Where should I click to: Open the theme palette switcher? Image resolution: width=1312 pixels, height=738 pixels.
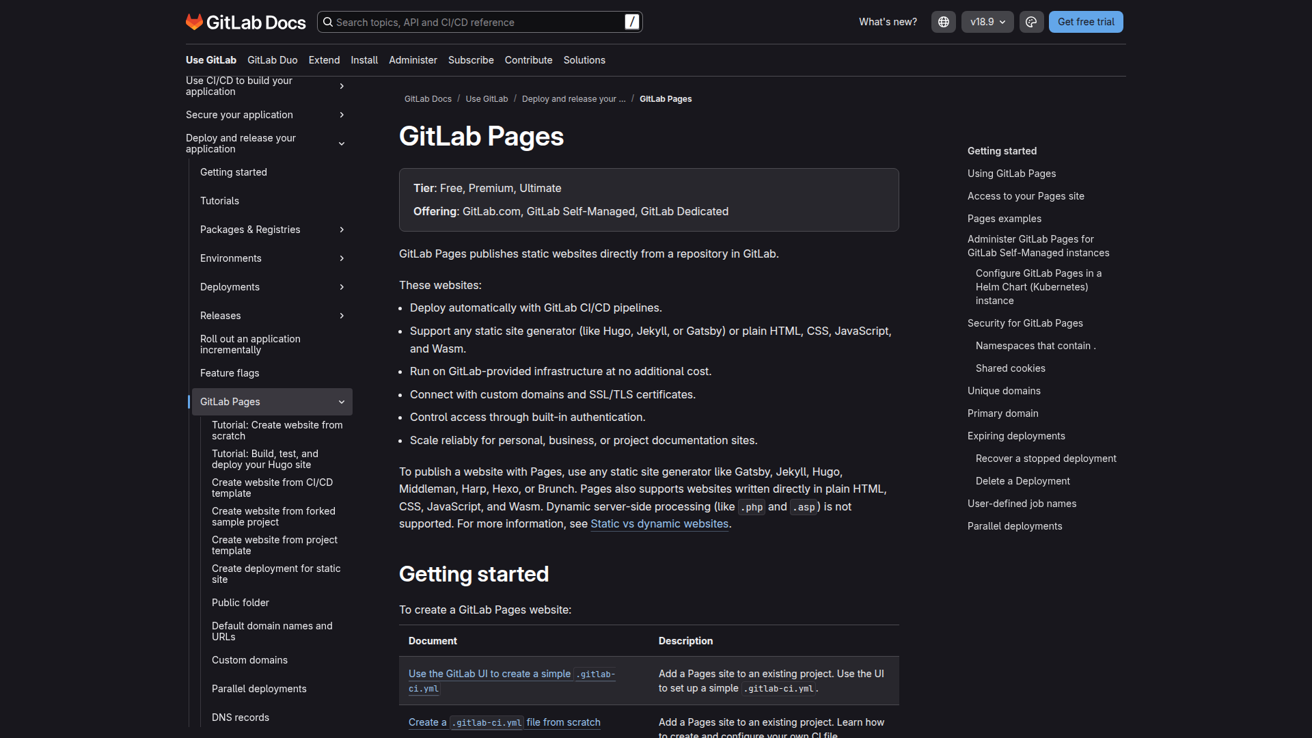pyautogui.click(x=1031, y=22)
